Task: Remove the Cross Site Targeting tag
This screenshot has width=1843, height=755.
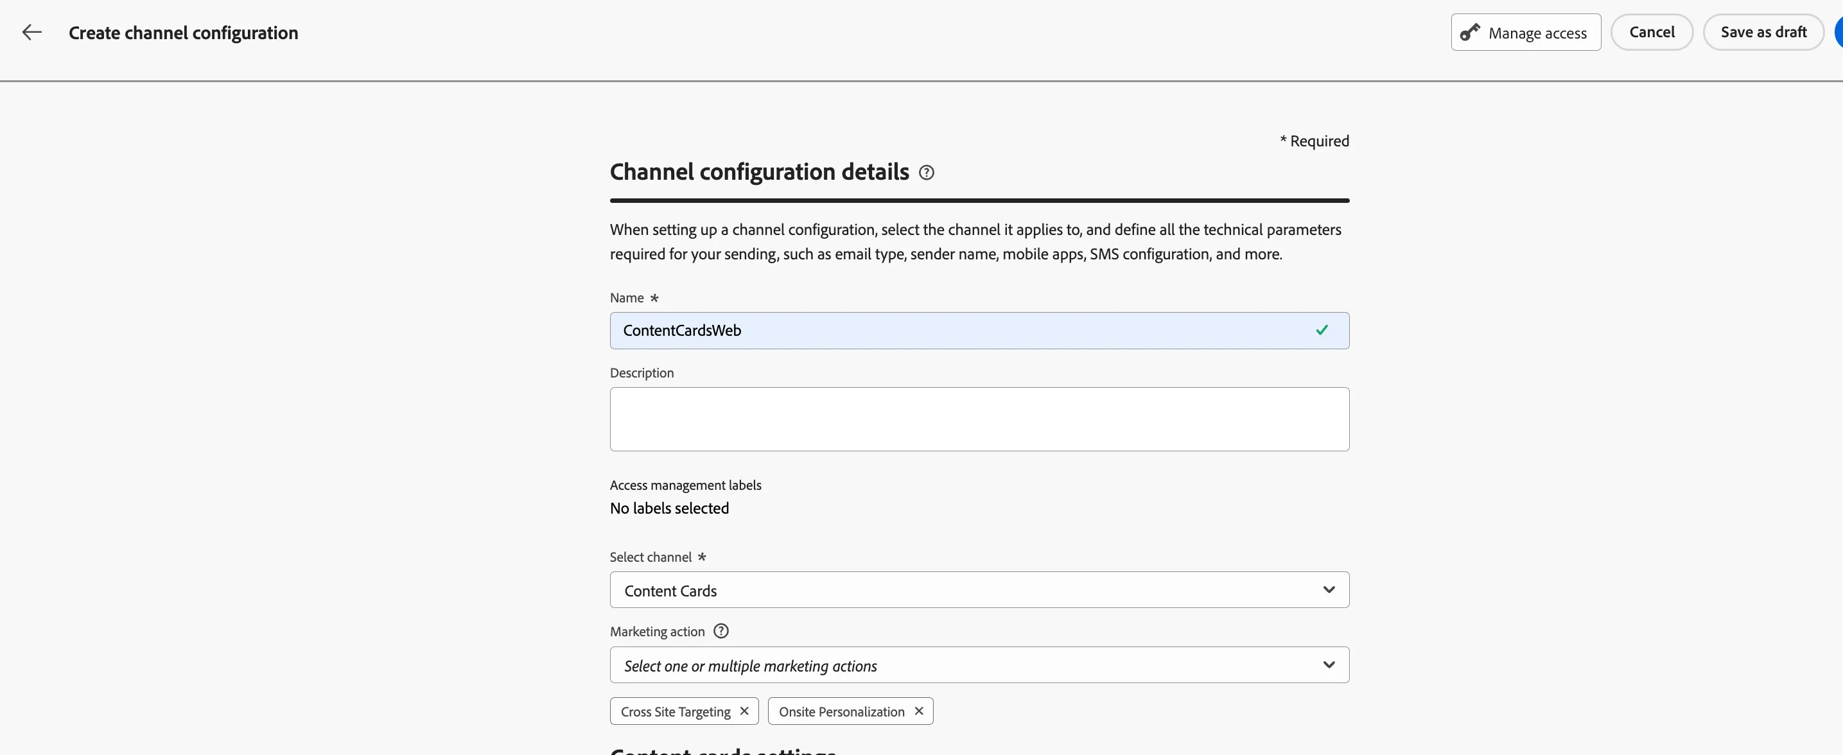Action: click(744, 711)
